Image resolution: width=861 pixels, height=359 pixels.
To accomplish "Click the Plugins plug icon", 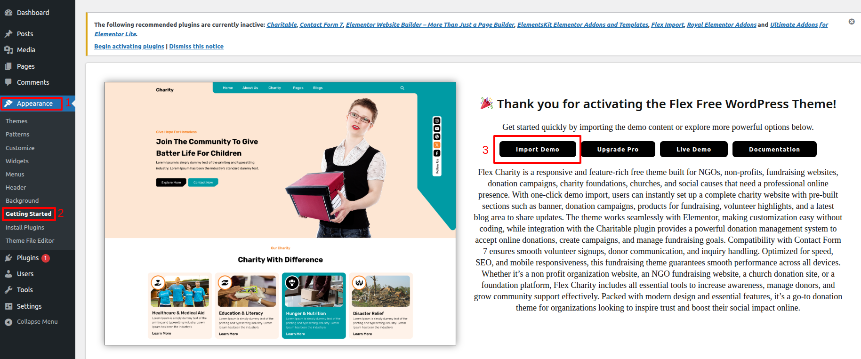I will tap(8, 258).
